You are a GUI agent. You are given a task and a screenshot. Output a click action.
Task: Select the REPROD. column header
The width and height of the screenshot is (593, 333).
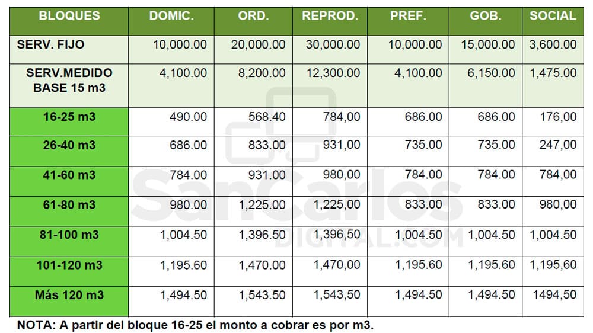[x=330, y=21]
